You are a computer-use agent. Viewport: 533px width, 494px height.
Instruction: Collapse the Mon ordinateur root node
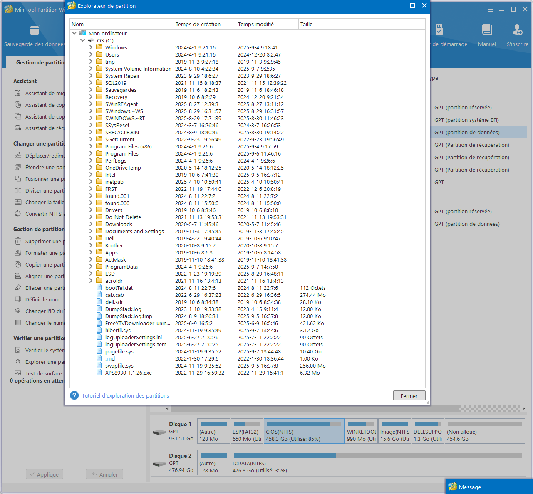[74, 33]
